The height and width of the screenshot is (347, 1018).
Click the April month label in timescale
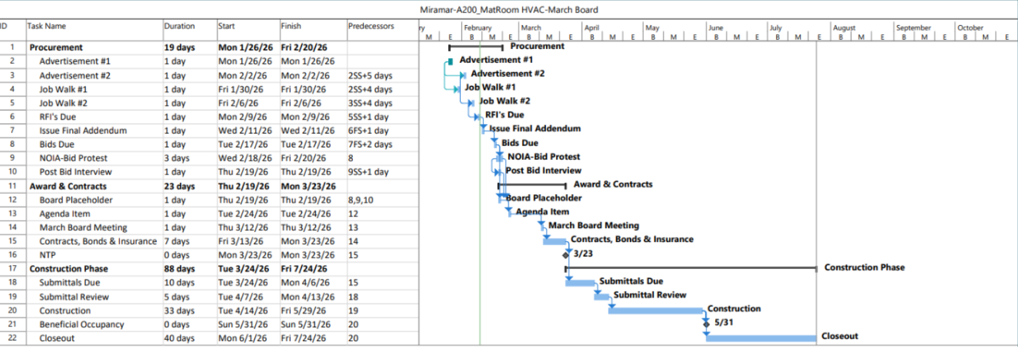point(592,28)
